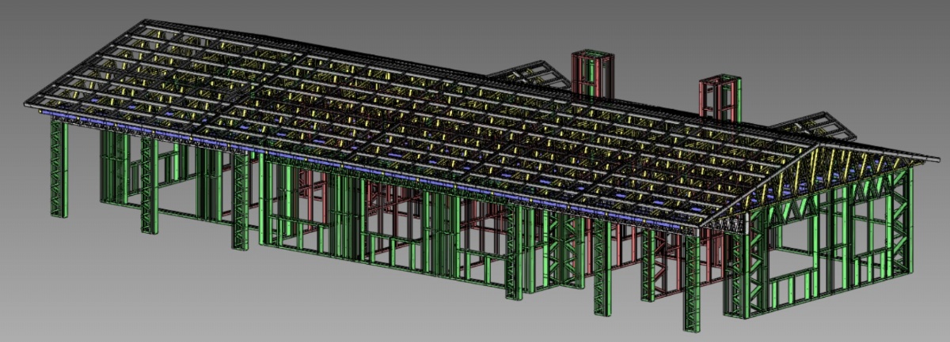Select the far-right green wall panel
Viewport: 950px width, 342px height.
(x=900, y=229)
